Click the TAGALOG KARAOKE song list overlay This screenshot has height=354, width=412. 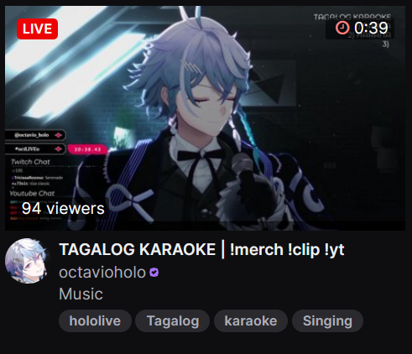[352, 17]
